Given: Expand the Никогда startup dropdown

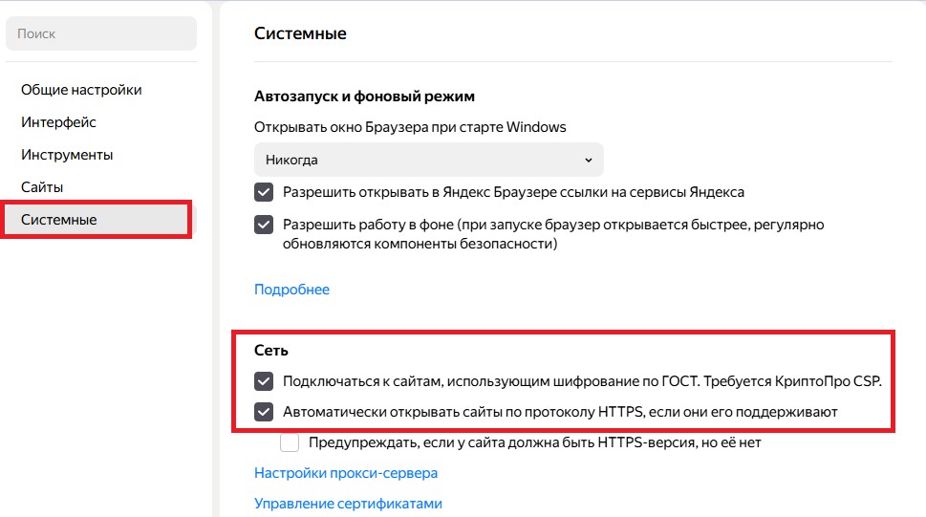Looking at the screenshot, I should (429, 160).
